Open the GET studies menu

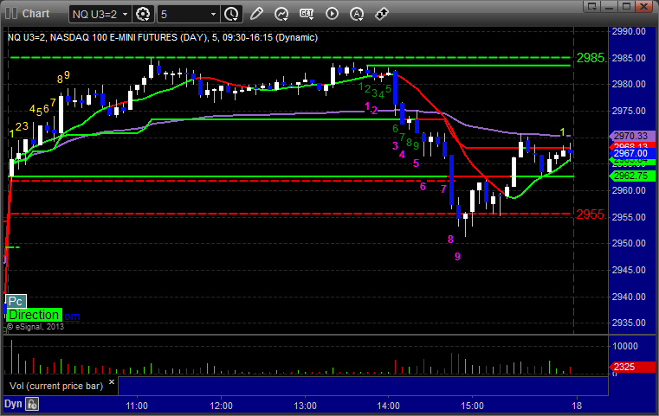(x=307, y=14)
